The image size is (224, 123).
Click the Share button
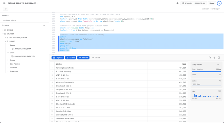[212, 3]
